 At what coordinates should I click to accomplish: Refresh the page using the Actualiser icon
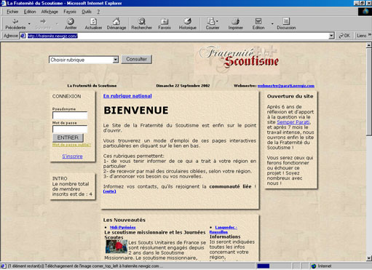click(x=93, y=24)
